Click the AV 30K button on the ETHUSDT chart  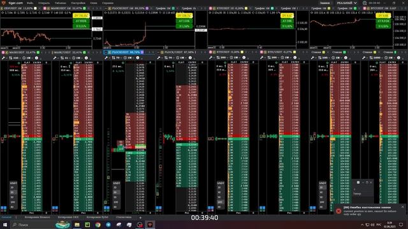coord(287,21)
